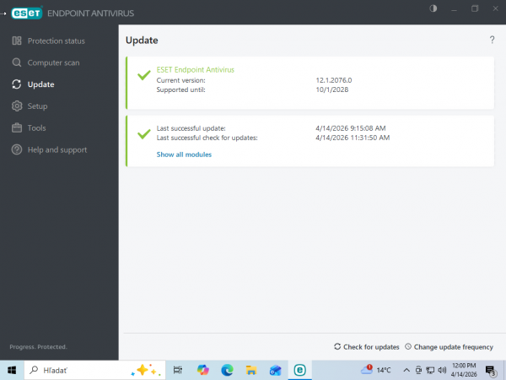This screenshot has width=506, height=380.
Task: Click Check for updates
Action: (367, 347)
